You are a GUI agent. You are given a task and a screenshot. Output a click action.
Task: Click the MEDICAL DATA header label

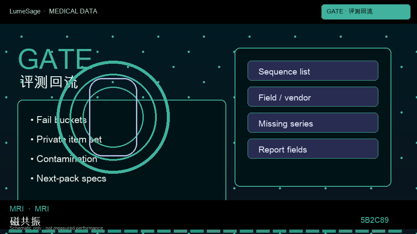pyautogui.click(x=73, y=11)
